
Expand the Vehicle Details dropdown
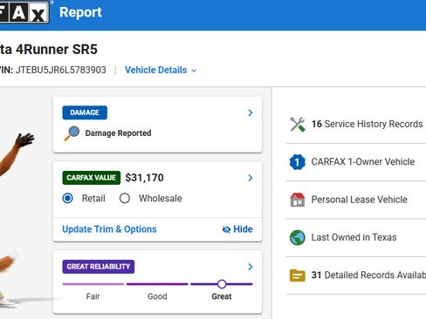[x=161, y=70]
